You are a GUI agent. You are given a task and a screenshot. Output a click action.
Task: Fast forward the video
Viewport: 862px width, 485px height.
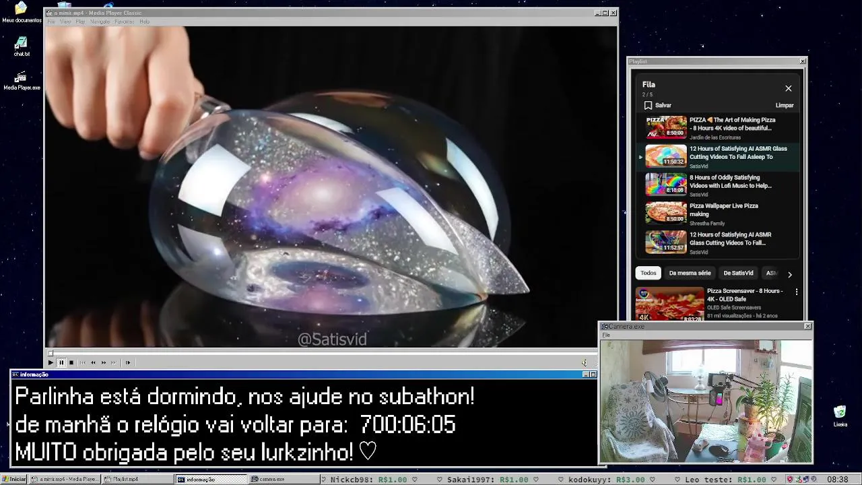point(103,362)
